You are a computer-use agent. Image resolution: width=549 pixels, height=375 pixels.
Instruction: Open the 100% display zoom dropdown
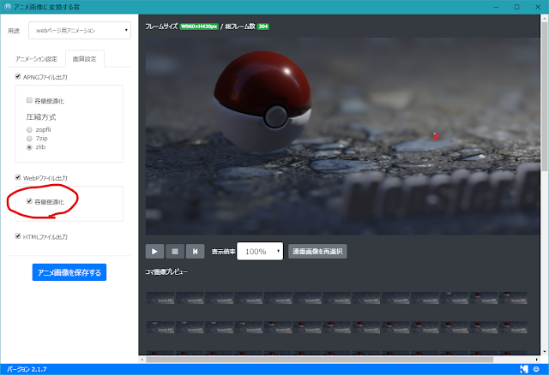260,251
